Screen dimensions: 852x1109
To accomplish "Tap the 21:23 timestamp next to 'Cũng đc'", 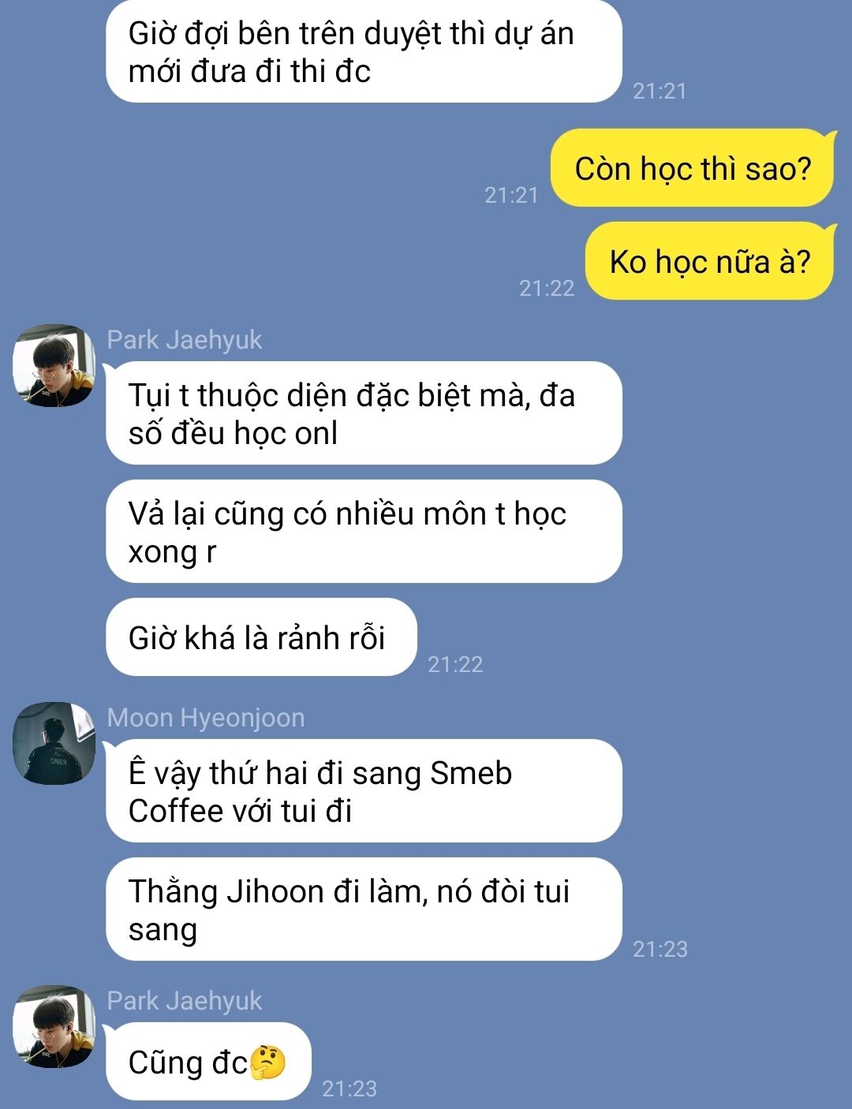I will pos(349,1088).
